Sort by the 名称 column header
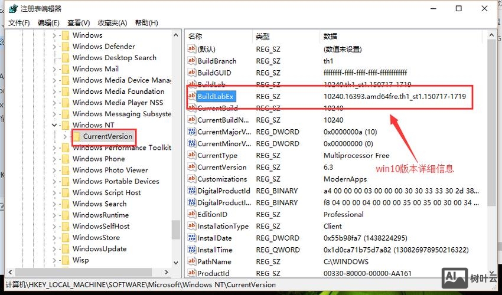Viewport: 502px width, 295px height. coord(220,36)
